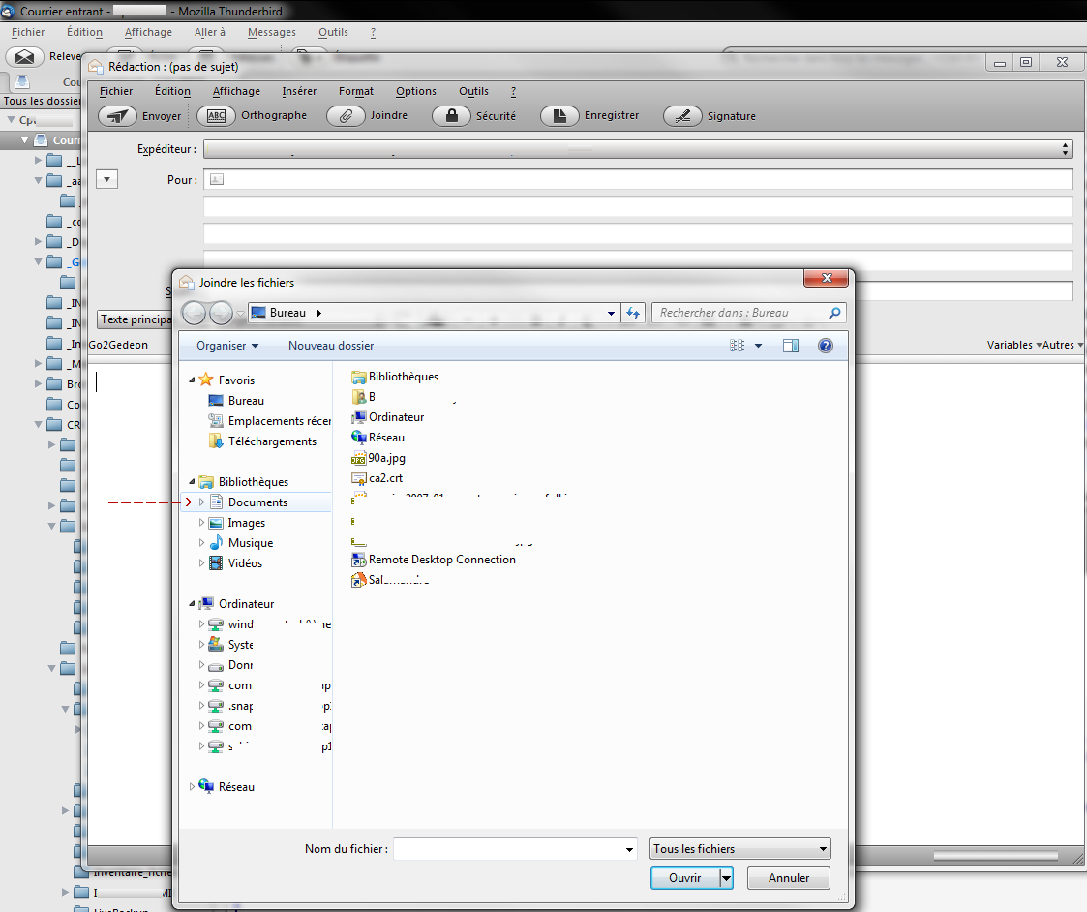This screenshot has height=912, width=1087.
Task: Click the Annuler button
Action: [x=789, y=878]
